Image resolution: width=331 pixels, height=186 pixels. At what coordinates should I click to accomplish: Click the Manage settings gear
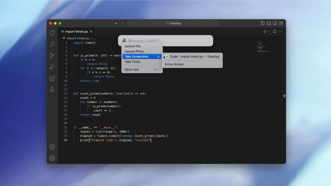point(52,158)
